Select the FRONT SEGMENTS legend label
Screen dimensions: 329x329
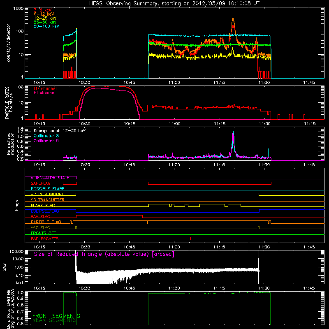[x=56, y=316]
